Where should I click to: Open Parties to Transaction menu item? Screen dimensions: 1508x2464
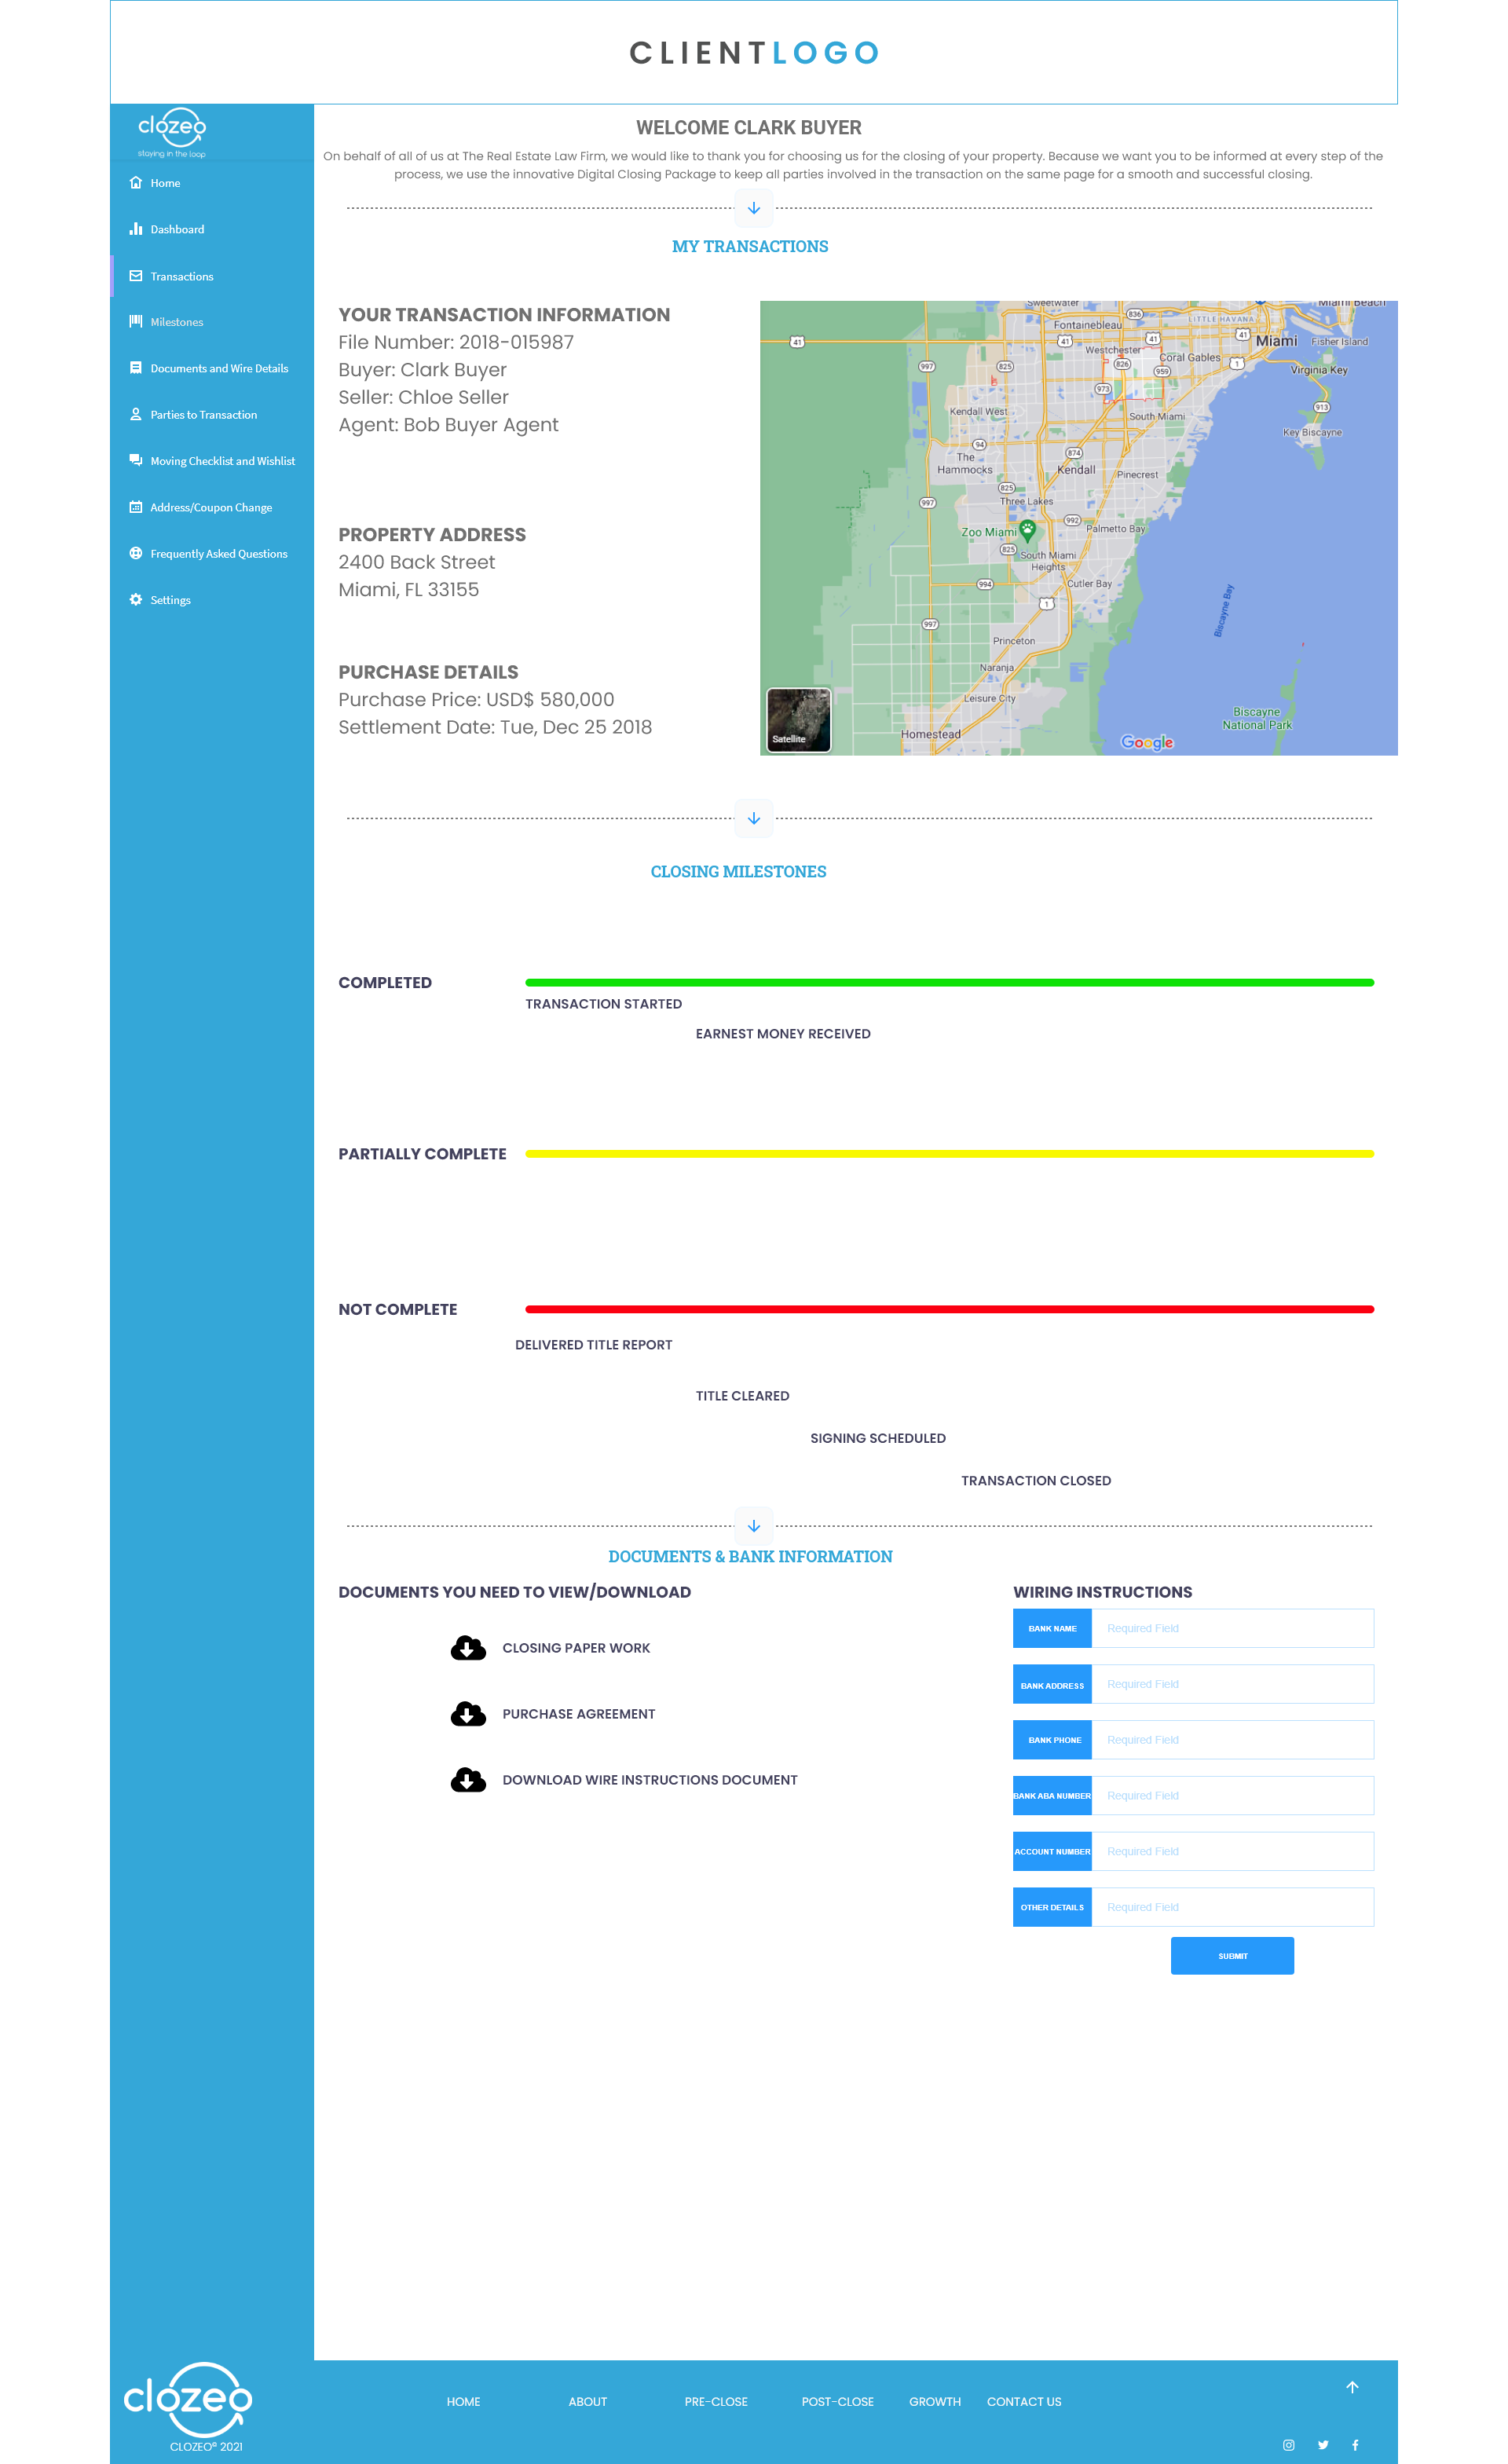click(x=203, y=415)
